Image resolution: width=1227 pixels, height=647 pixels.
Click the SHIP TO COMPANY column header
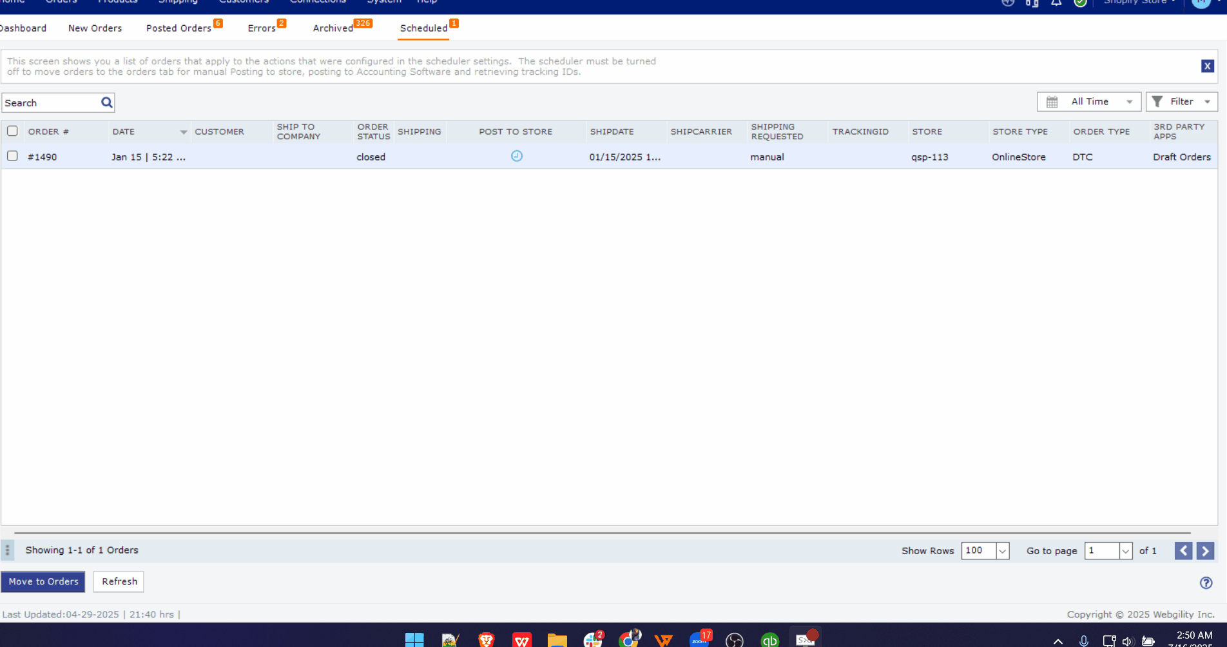coord(298,131)
